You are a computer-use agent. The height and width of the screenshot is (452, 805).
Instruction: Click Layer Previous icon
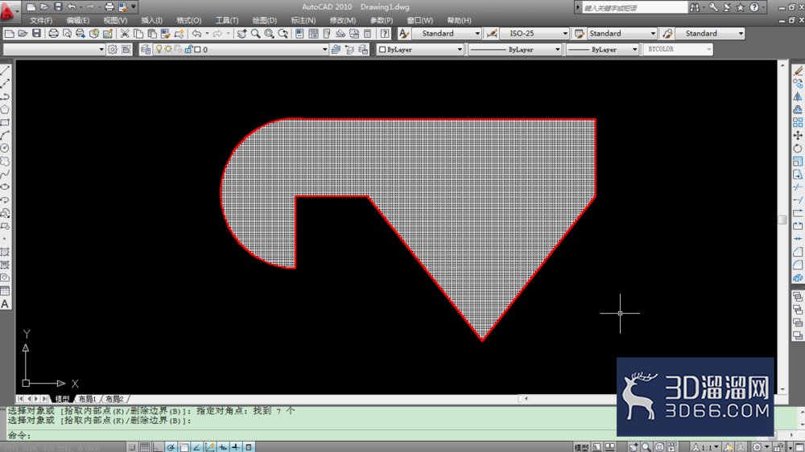[x=349, y=49]
